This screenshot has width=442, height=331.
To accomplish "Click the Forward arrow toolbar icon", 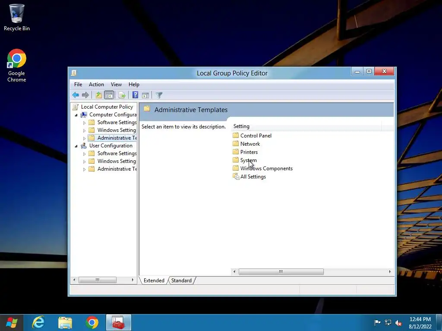I will (85, 95).
